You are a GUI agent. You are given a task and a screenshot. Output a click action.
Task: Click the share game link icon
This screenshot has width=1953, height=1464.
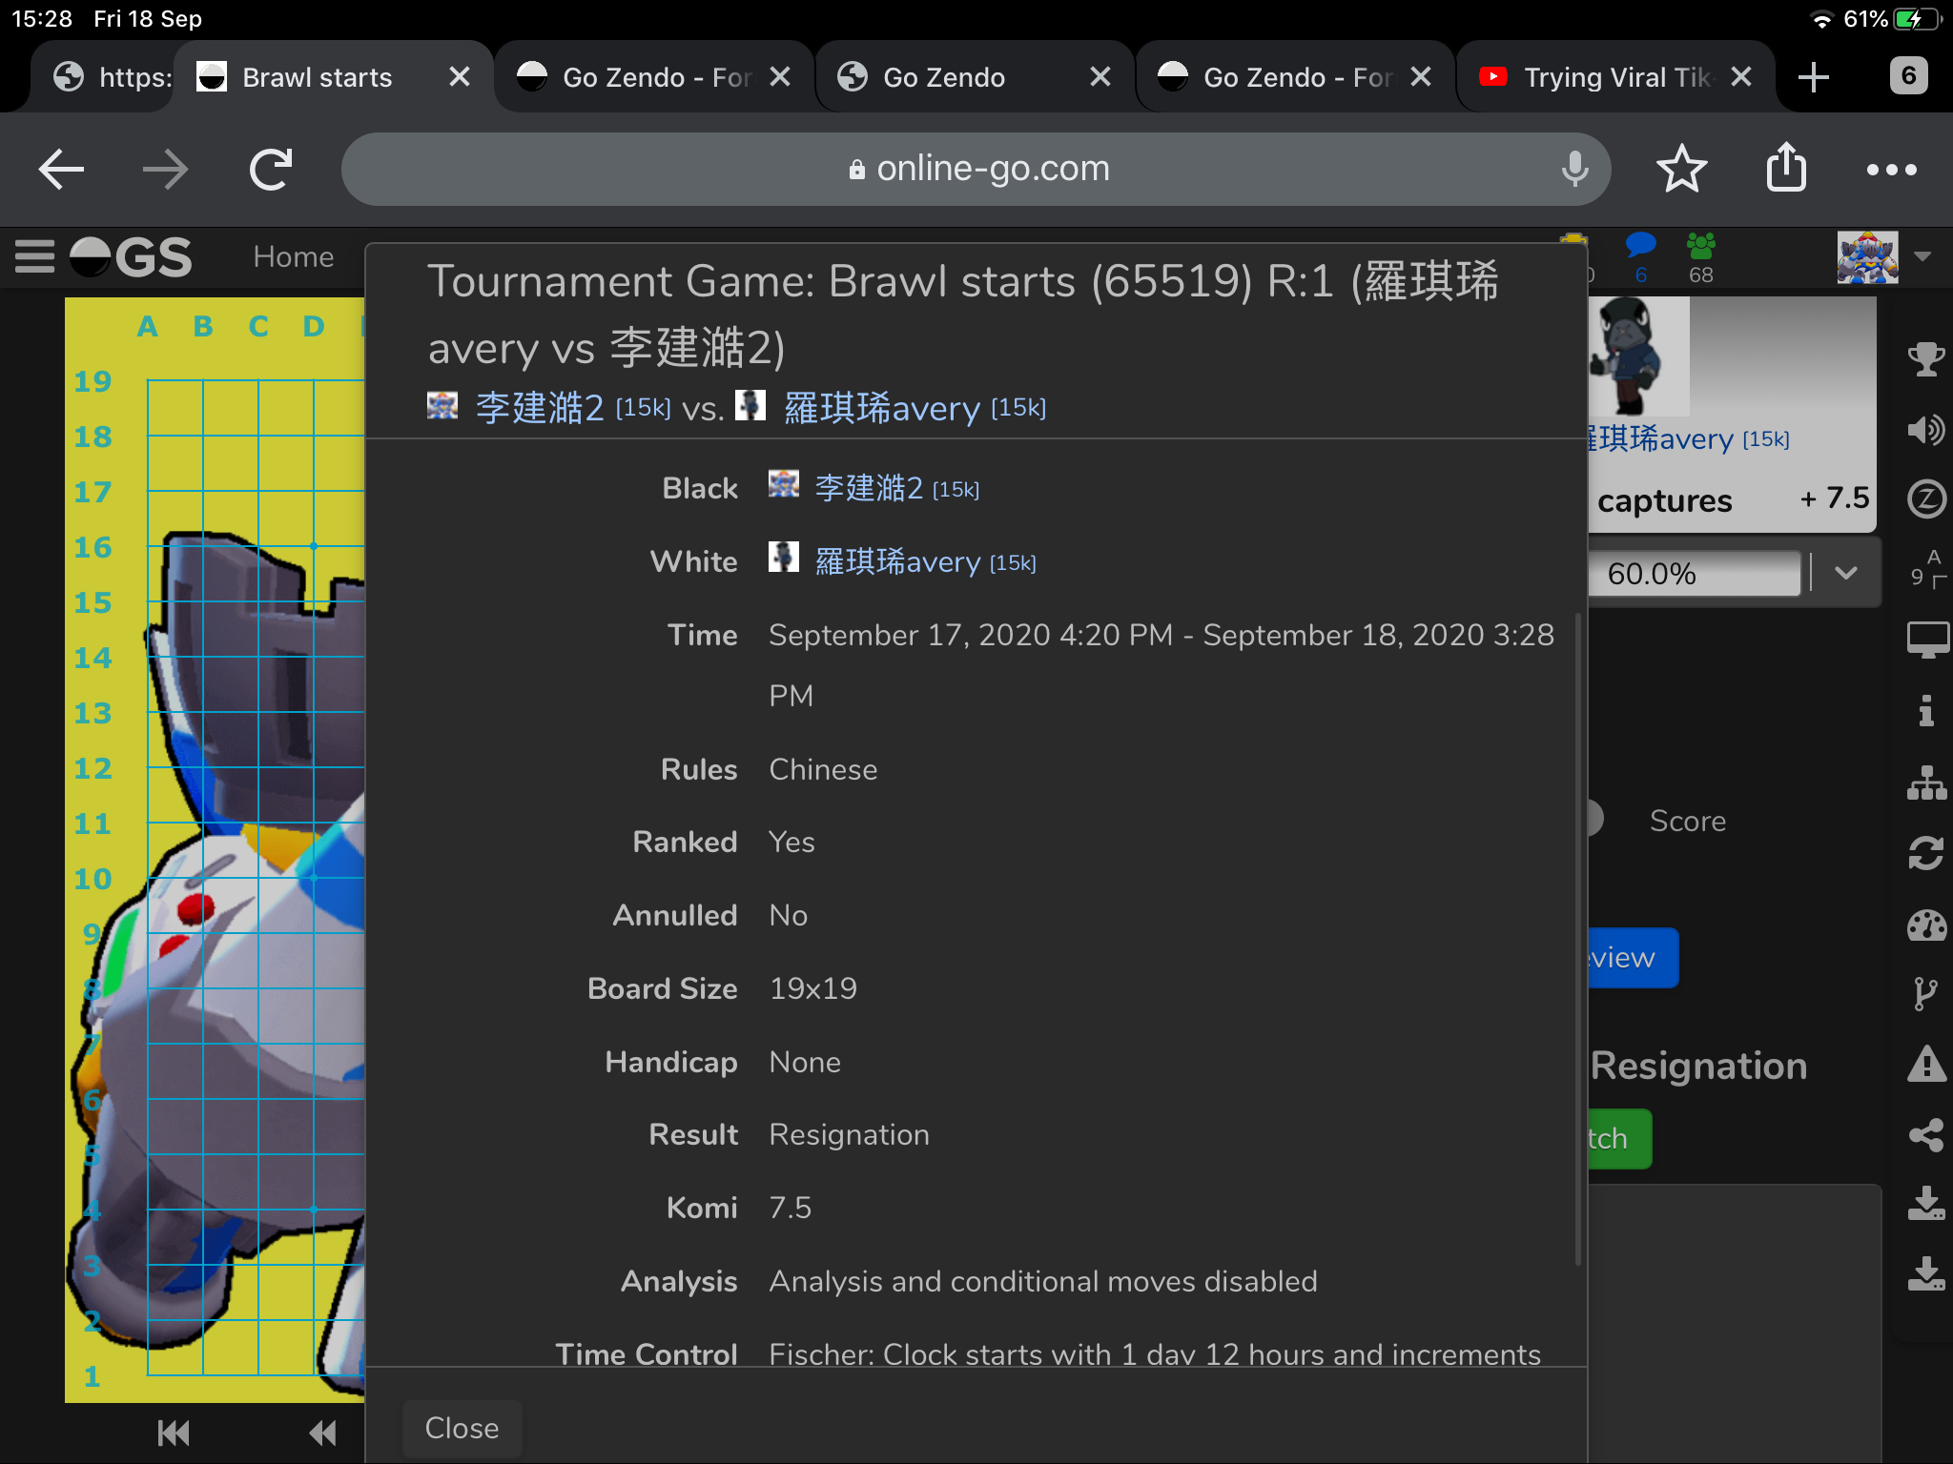tap(1925, 1134)
